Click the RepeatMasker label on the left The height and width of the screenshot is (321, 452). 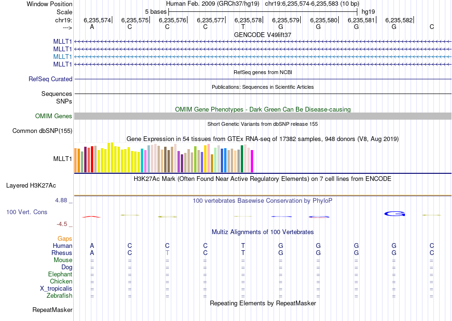[x=52, y=310]
